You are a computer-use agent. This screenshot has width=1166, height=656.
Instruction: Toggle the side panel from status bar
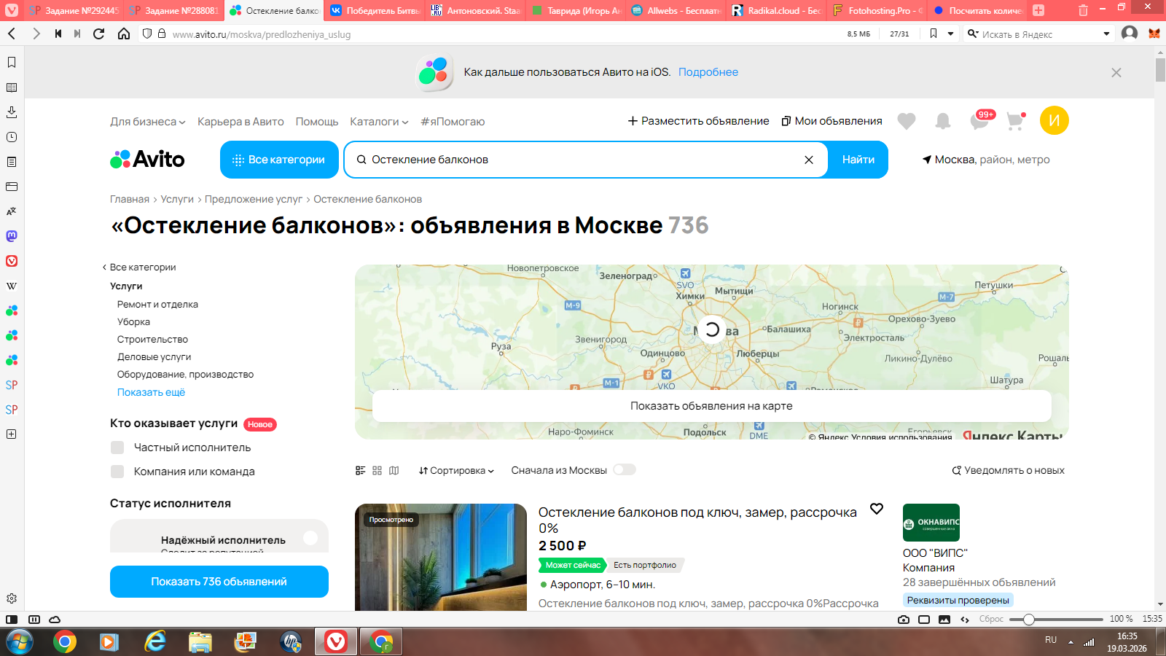tap(12, 620)
